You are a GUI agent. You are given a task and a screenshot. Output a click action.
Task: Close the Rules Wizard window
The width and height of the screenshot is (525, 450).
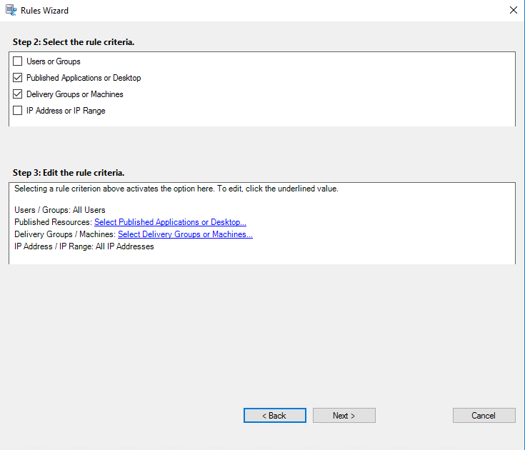(513, 11)
